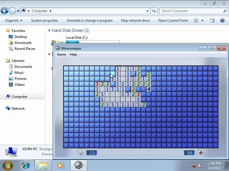
Task: Click the dark blue 4 tile on board
Action: [x=149, y=89]
